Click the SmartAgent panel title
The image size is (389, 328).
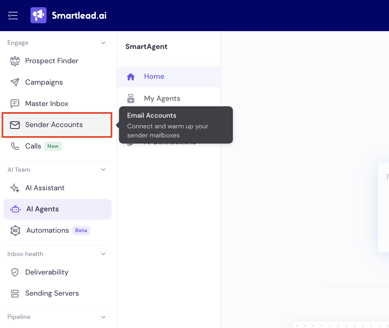tap(146, 47)
